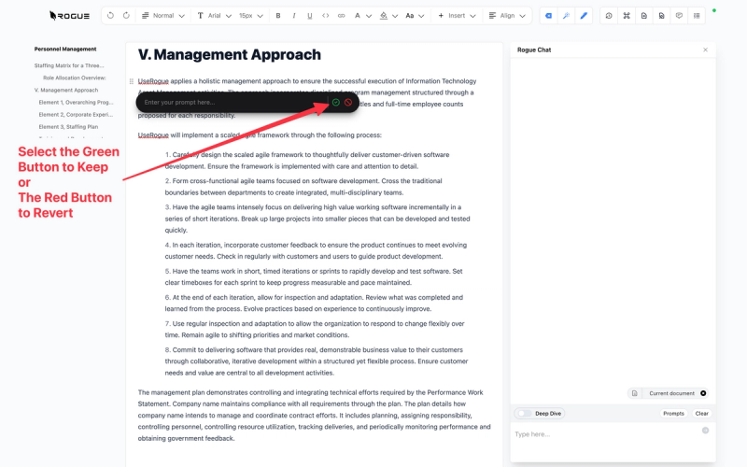Image resolution: width=747 pixels, height=467 pixels.
Task: Click list item 2 Form cross-functional agile teams
Action: 303,187
